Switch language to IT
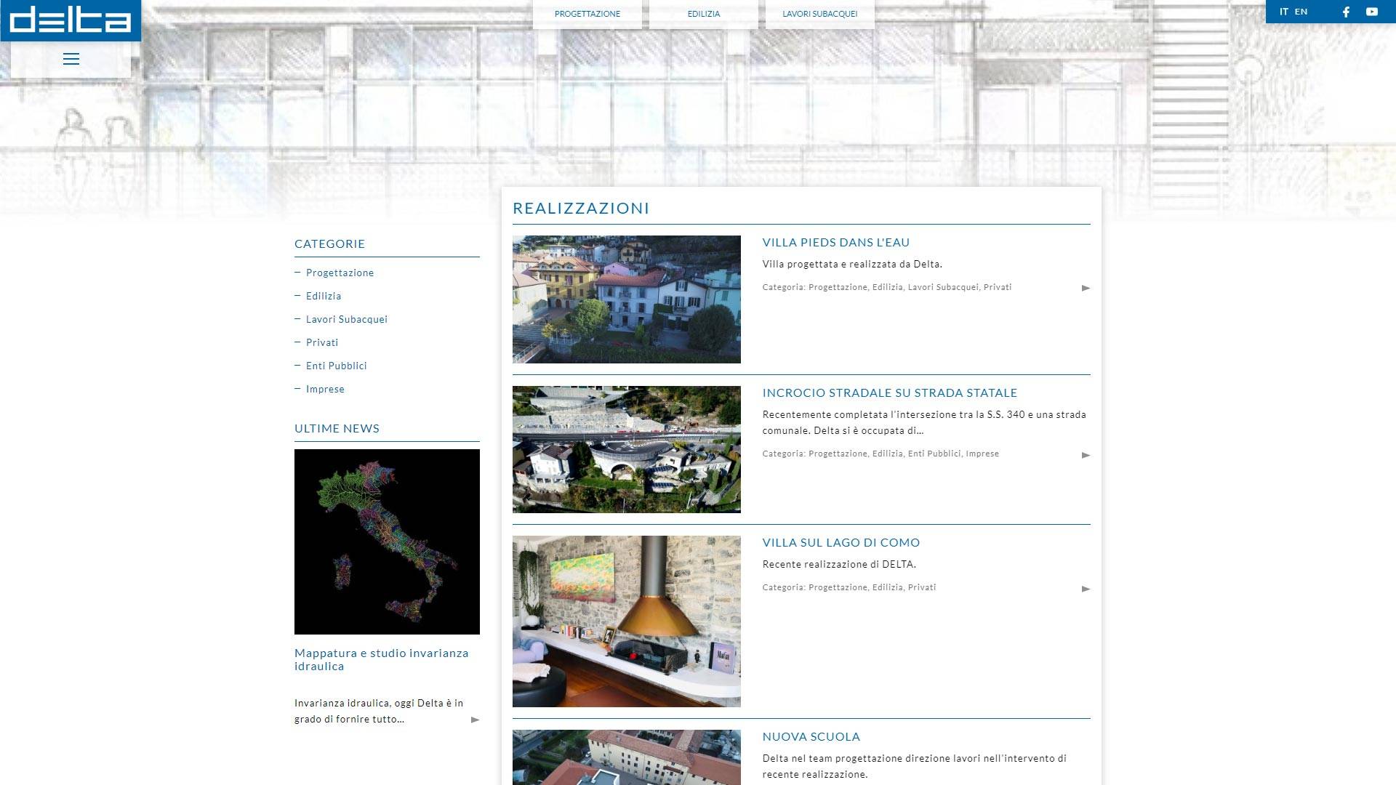Image resolution: width=1396 pixels, height=785 pixels. tap(1284, 12)
